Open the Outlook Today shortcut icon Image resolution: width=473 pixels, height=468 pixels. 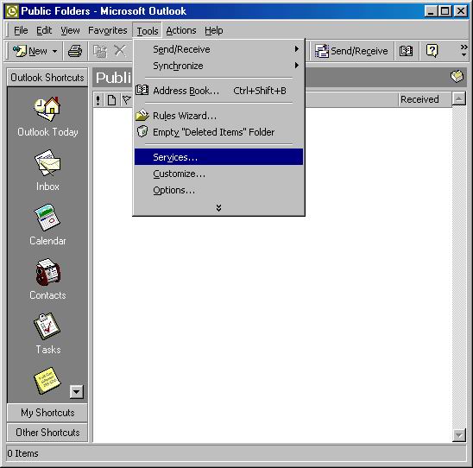(47, 109)
